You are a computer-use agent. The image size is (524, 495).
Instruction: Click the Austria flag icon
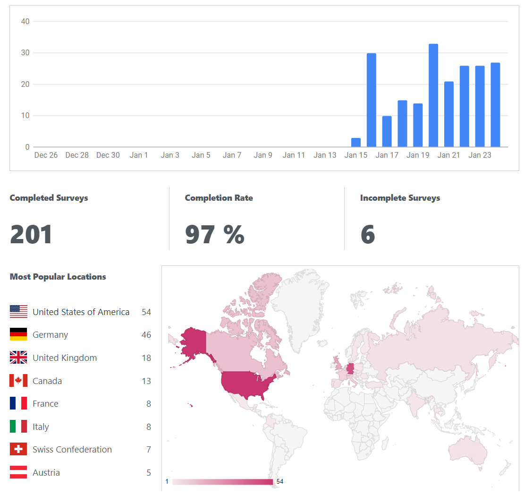point(18,472)
